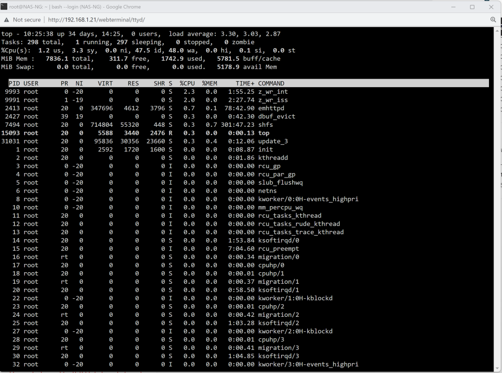Screen dimensions: 502x373
Task: Click the %CPU column header
Action: coord(187,83)
